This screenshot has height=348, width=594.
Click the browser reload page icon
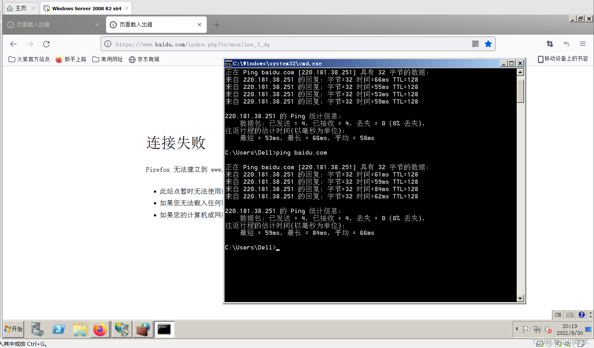coord(46,44)
